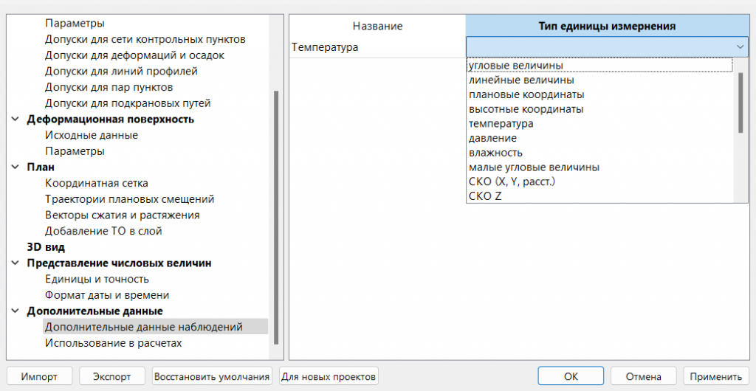Choose угловые величины from the list
This screenshot has width=756, height=391.
pos(511,66)
